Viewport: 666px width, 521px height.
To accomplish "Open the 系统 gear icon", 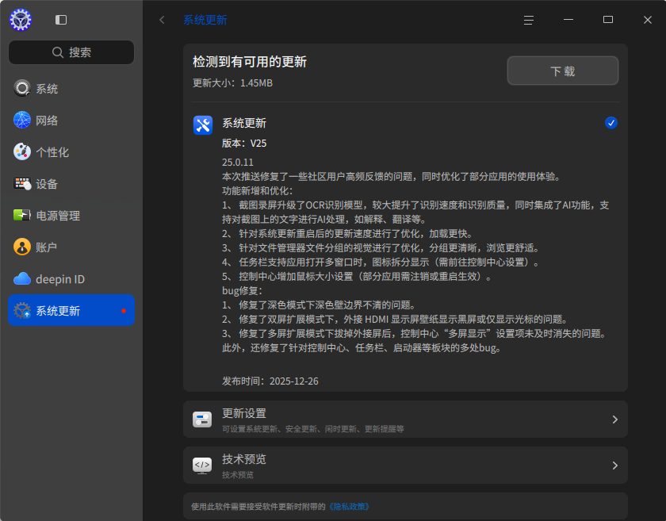I will coord(22,88).
